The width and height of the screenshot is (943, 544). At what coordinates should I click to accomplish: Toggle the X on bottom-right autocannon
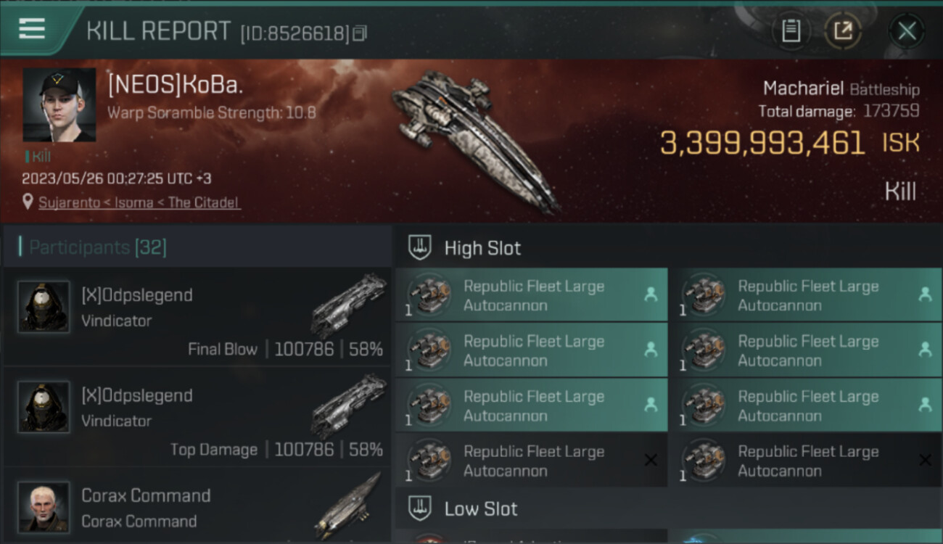925,460
